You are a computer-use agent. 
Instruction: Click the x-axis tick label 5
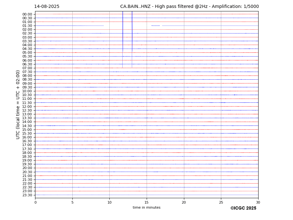(72, 202)
